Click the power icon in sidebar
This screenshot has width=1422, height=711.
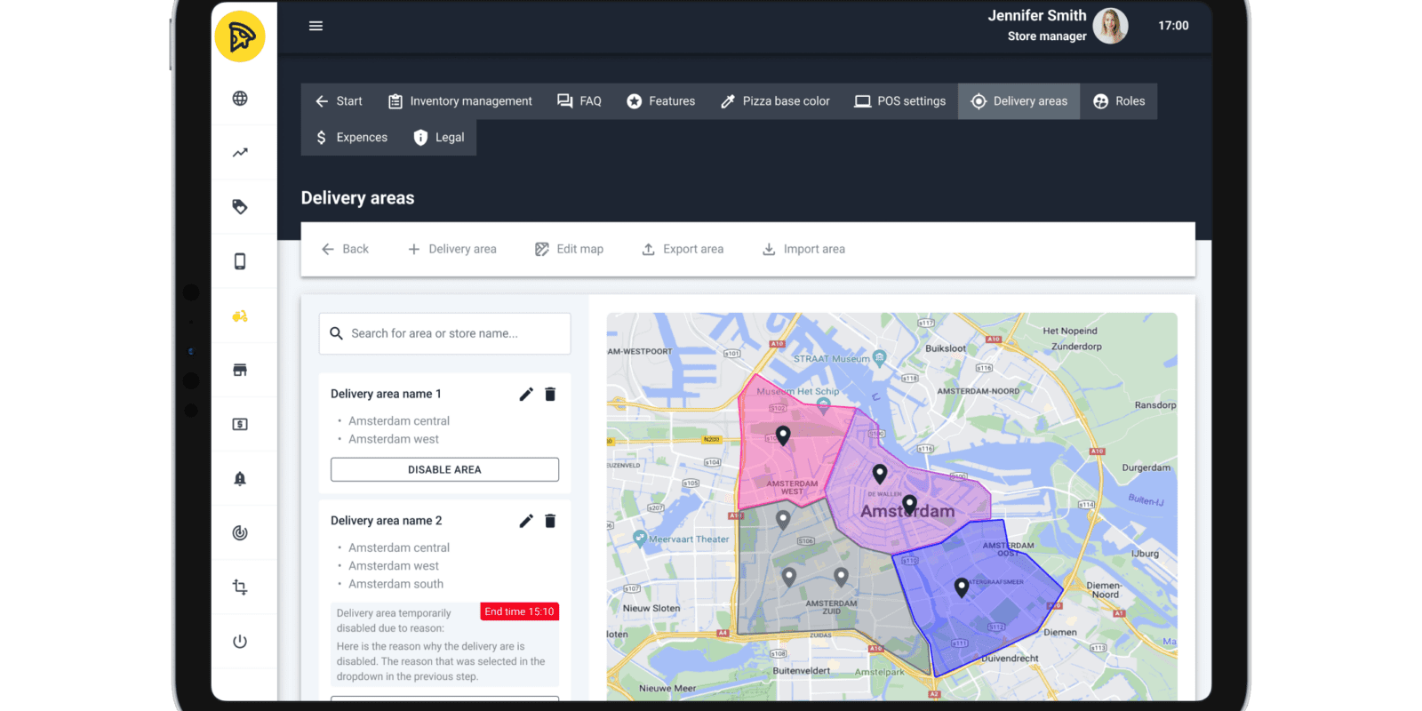pos(240,642)
